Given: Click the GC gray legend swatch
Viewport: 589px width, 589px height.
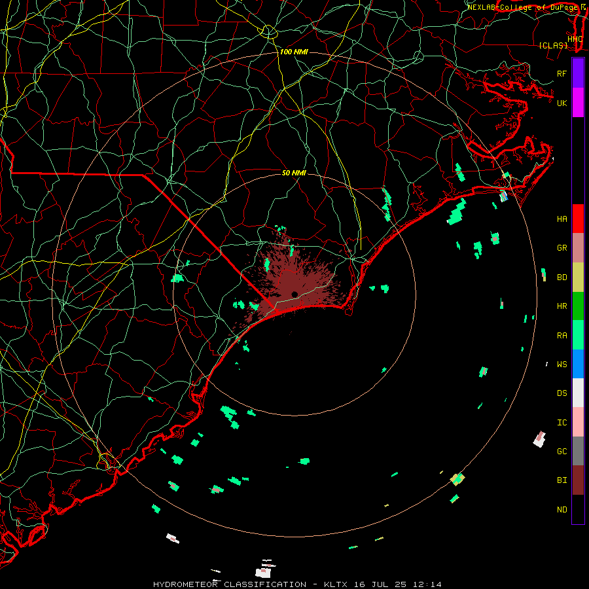Looking at the screenshot, I should (x=578, y=451).
